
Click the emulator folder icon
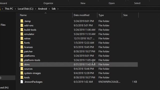[22, 34]
